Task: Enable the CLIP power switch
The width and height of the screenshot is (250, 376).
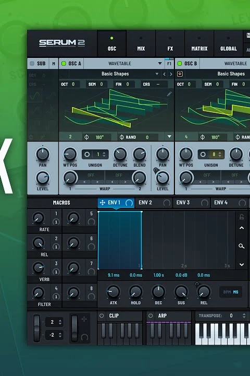Action: click(102, 315)
